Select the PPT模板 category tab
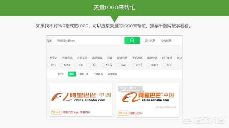Image resolution: width=229 pixels, height=128 pixels. 167,58
